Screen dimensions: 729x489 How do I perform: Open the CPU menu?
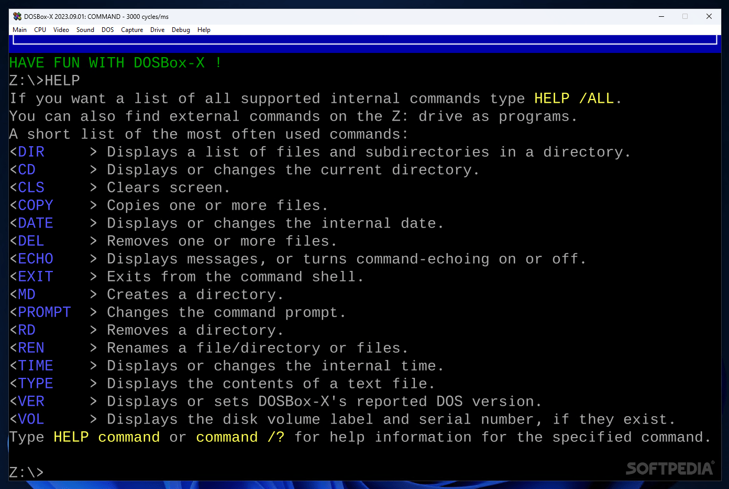click(x=40, y=30)
